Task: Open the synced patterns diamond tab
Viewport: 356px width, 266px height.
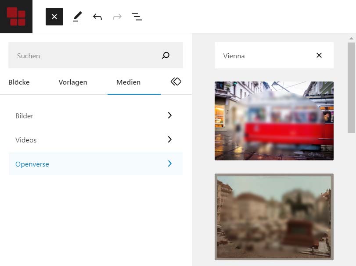Action: coord(176,82)
